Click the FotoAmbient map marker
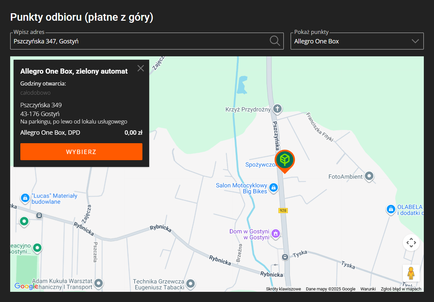434x302 pixels. [x=369, y=176]
